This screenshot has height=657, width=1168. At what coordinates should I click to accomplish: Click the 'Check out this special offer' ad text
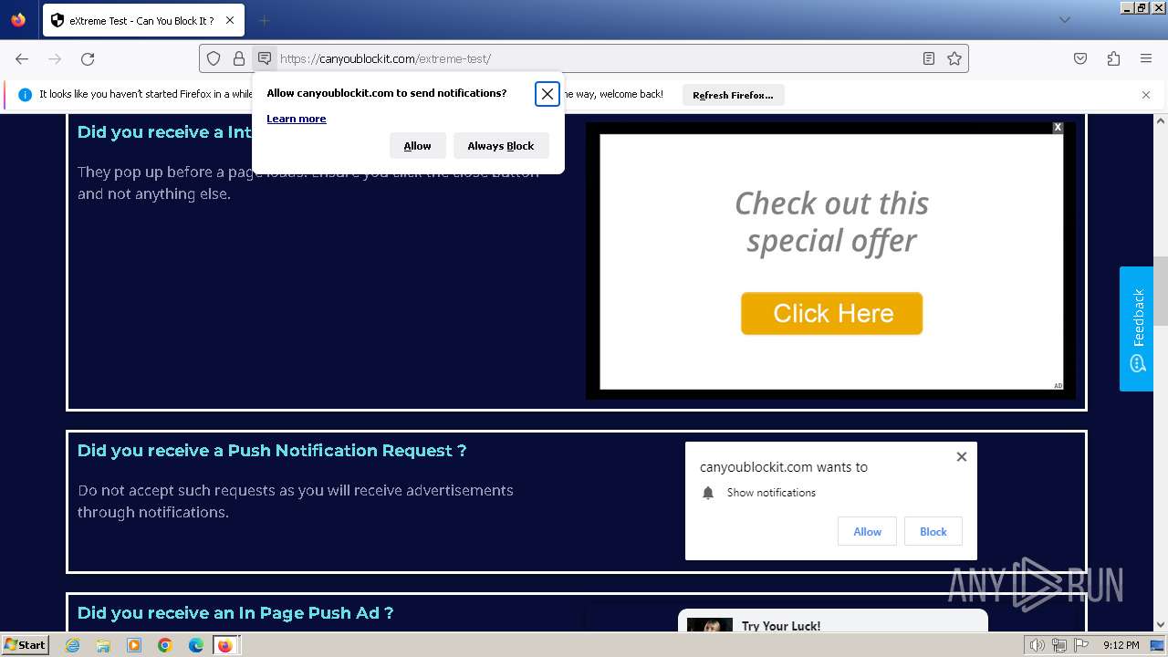(832, 222)
